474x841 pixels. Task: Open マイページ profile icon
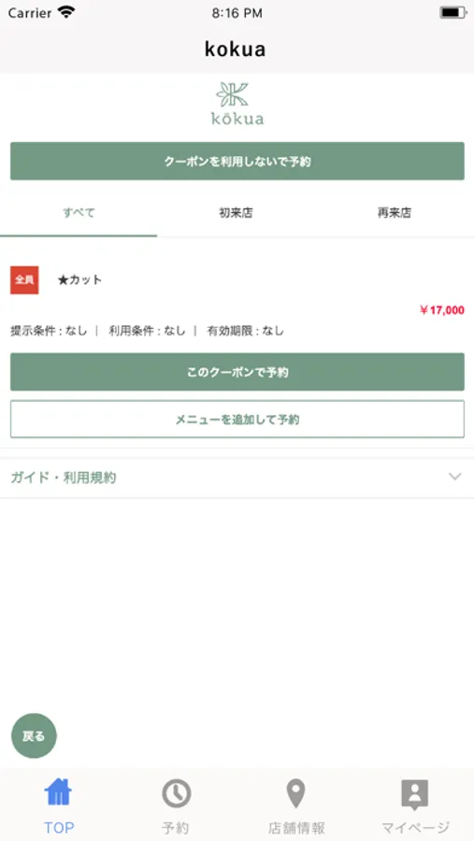coord(415,795)
